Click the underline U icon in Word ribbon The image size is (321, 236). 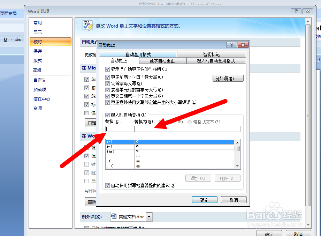[x=6, y=39]
